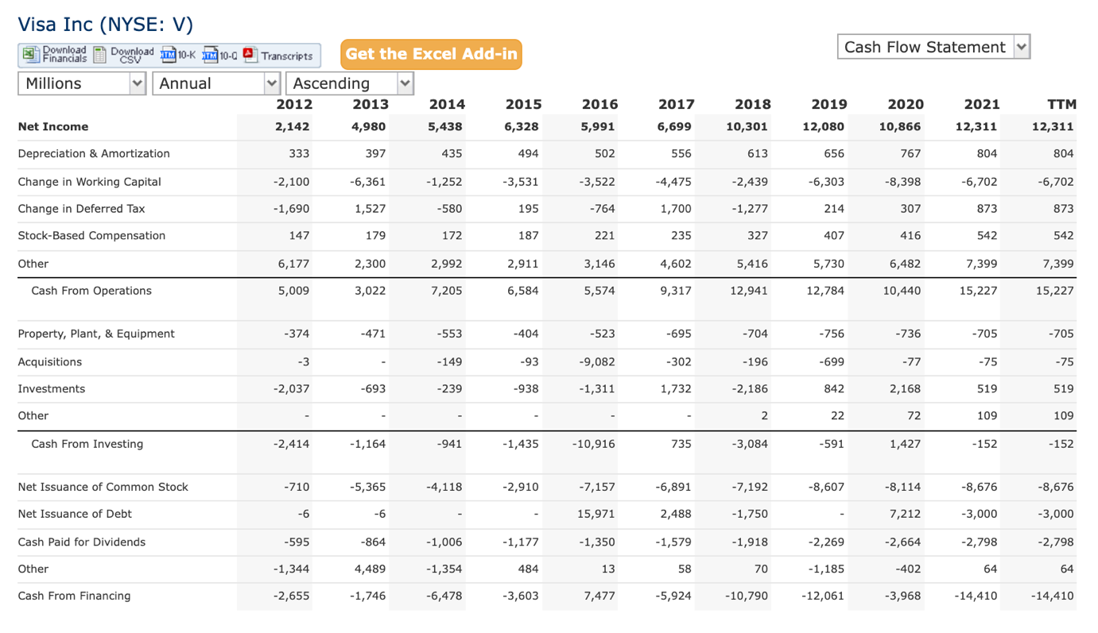Click the 2015 column header
This screenshot has height=633, width=1098.
click(523, 104)
